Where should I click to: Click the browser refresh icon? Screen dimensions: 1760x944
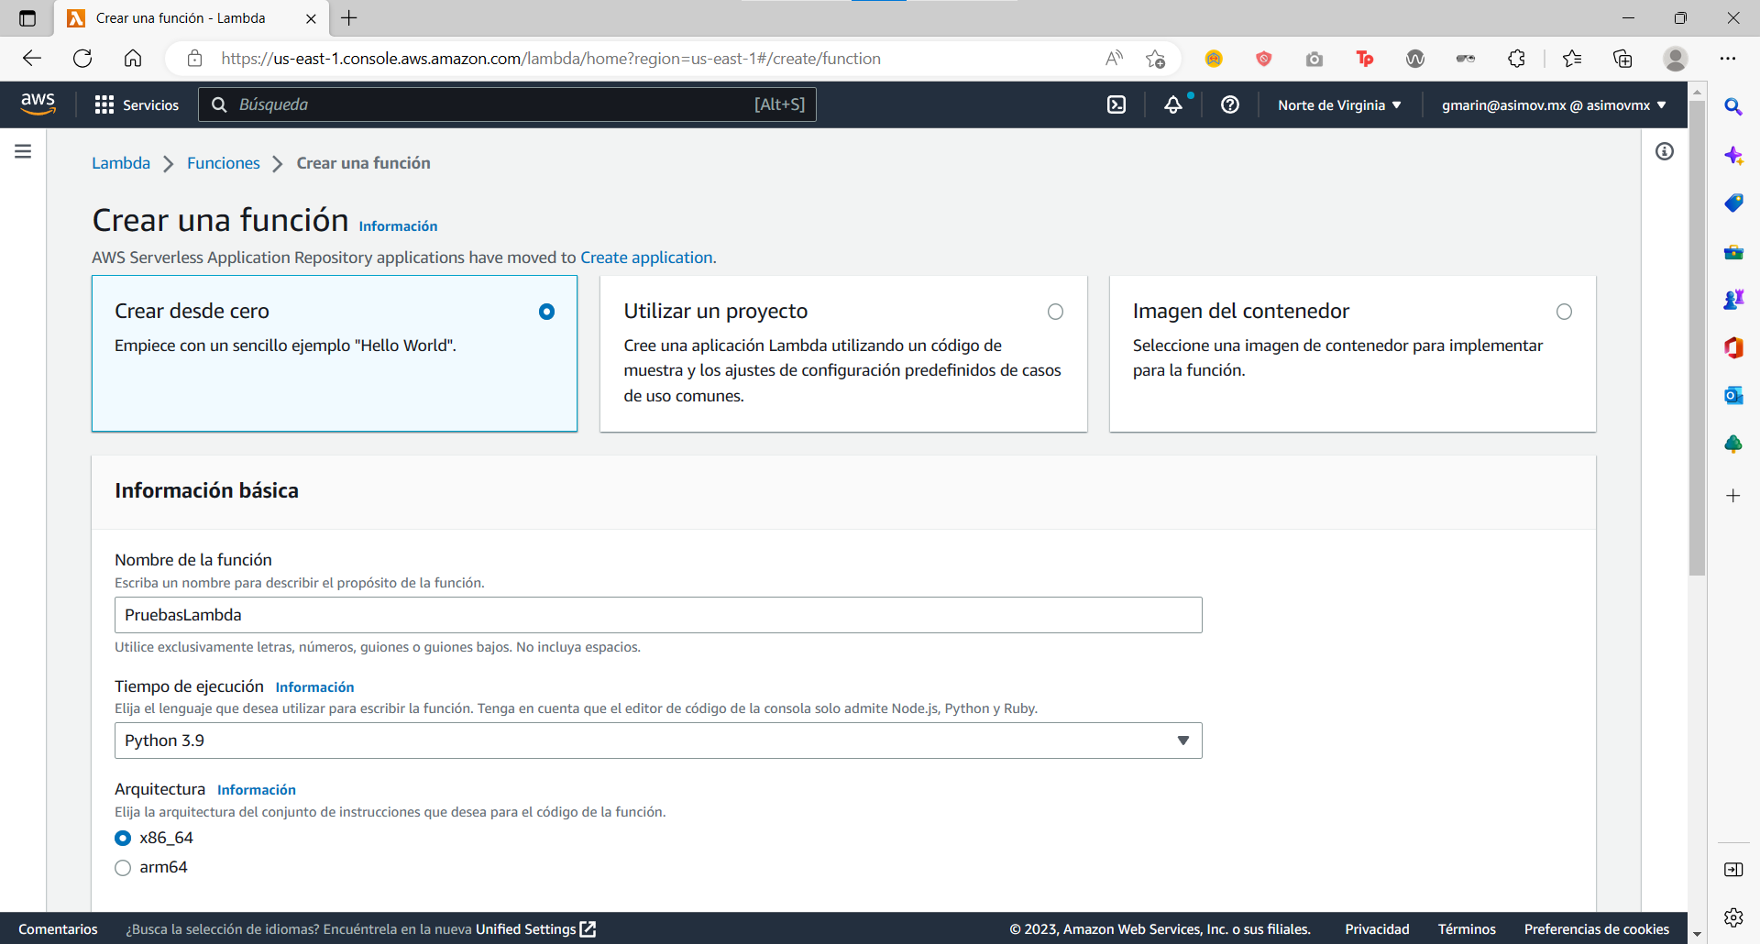tap(82, 59)
